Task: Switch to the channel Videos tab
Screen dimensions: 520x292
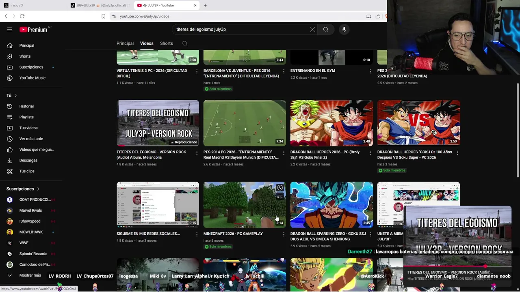Action: (x=147, y=43)
